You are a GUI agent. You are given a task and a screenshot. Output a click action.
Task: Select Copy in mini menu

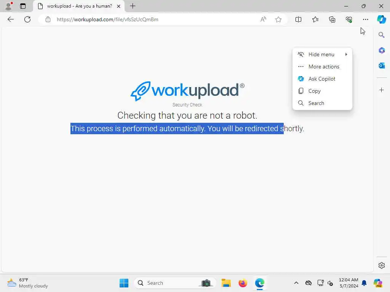point(322,91)
